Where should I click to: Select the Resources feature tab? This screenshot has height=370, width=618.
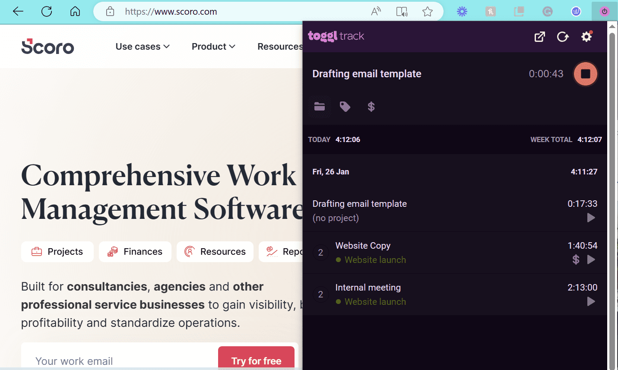[x=215, y=252]
